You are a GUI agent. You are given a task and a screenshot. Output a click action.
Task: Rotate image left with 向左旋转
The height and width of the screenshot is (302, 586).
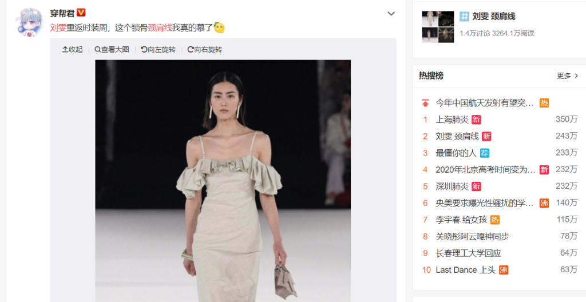click(158, 49)
